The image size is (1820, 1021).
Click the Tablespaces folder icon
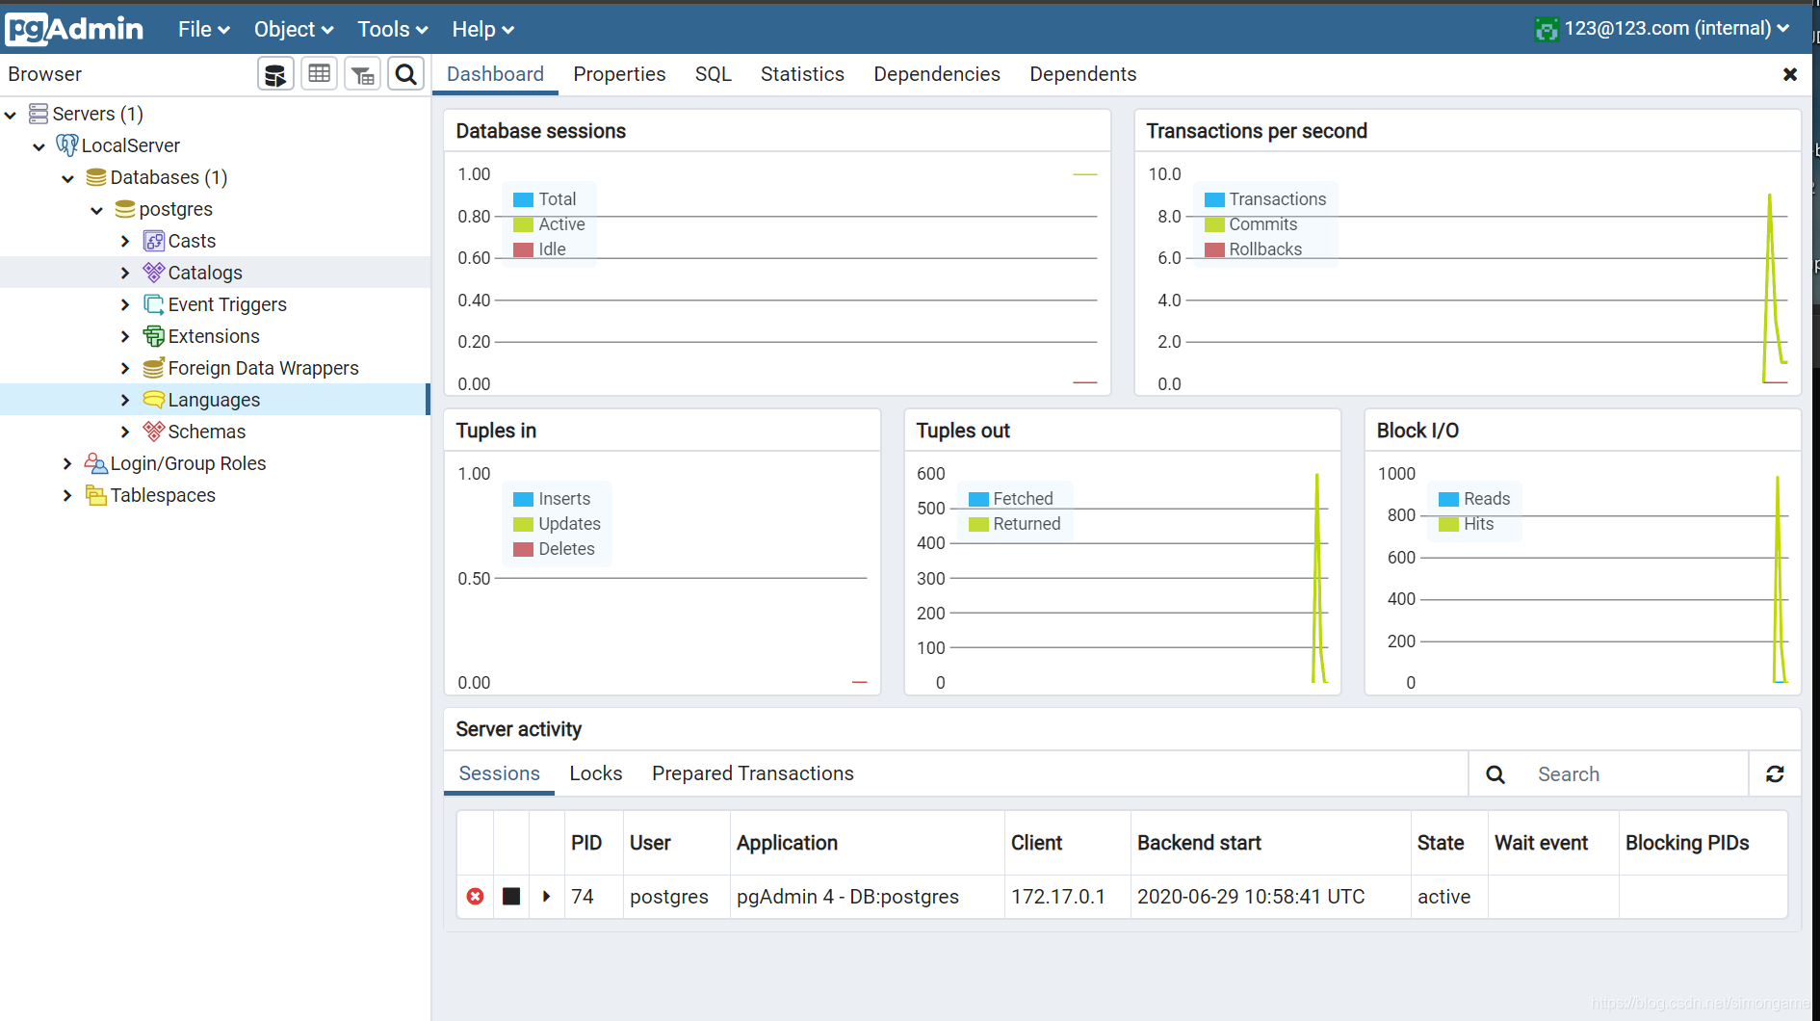tap(96, 495)
